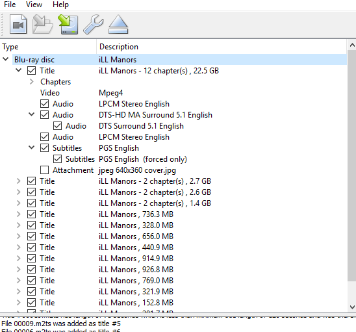Uncheck the 914.9 MB title checkbox
The width and height of the screenshot is (356, 332).
[31, 259]
